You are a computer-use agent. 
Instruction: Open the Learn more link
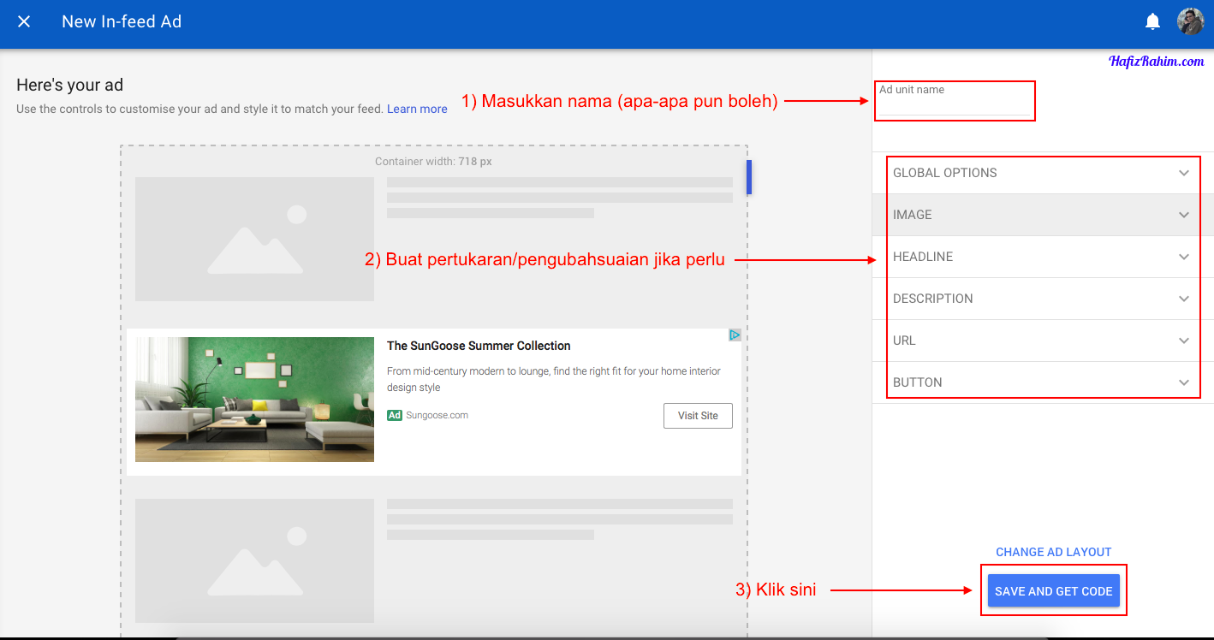point(417,109)
